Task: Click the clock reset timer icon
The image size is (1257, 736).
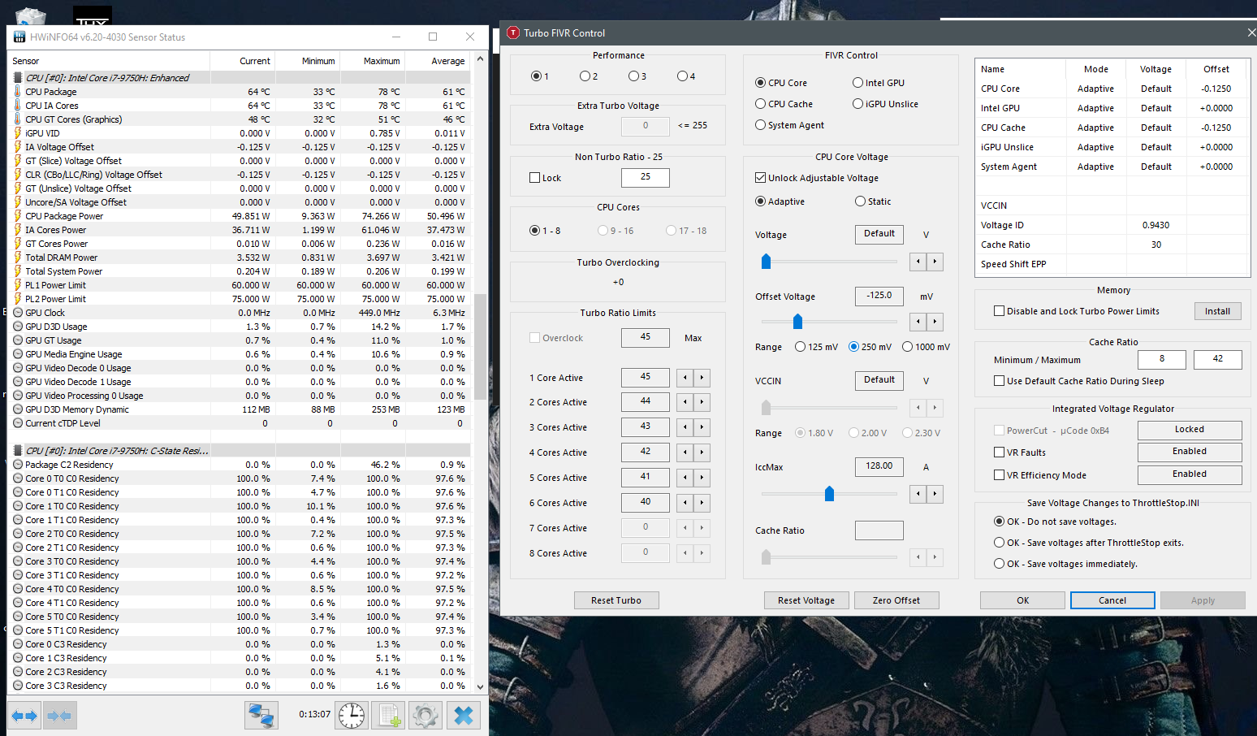Action: (351, 716)
